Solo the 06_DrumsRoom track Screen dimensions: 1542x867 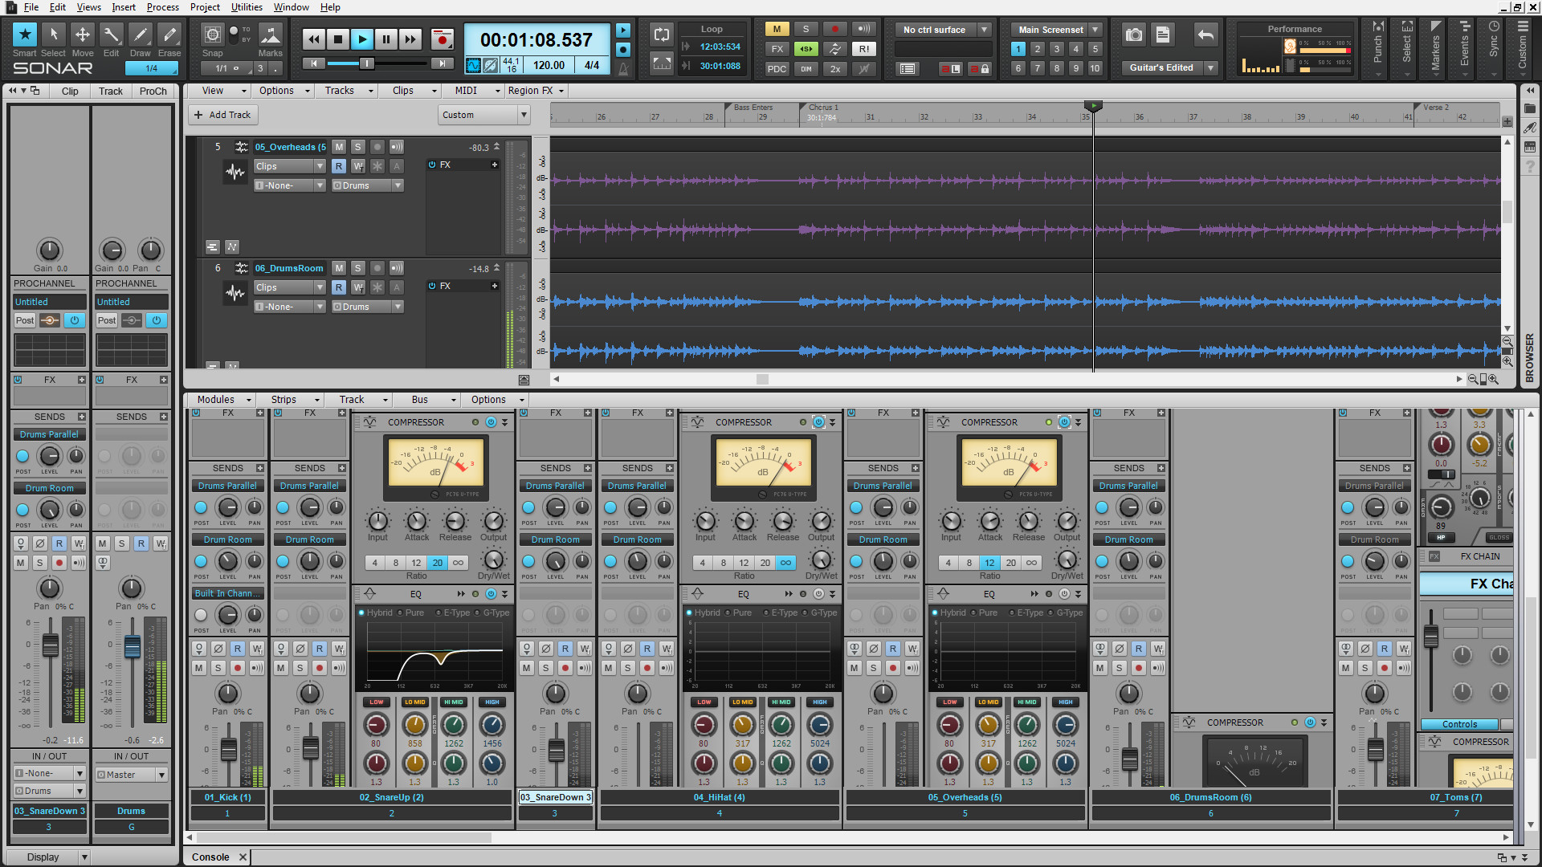tap(357, 268)
